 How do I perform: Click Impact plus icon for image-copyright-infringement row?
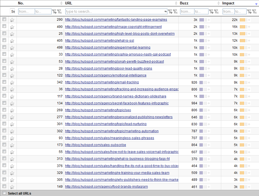(x=249, y=27)
